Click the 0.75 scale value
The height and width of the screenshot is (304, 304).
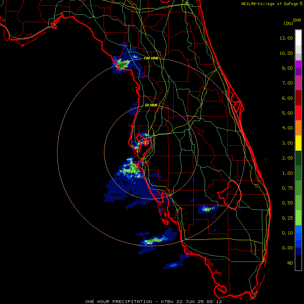[x=287, y=188]
